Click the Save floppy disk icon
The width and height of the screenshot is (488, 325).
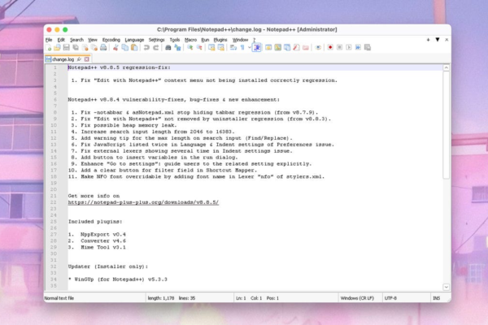click(x=67, y=48)
